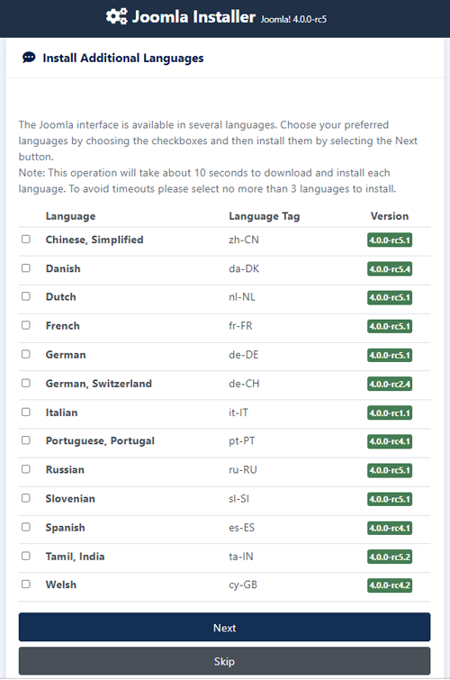Image resolution: width=450 pixels, height=680 pixels.
Task: Select the Russian language checkbox
Action: pos(26,469)
